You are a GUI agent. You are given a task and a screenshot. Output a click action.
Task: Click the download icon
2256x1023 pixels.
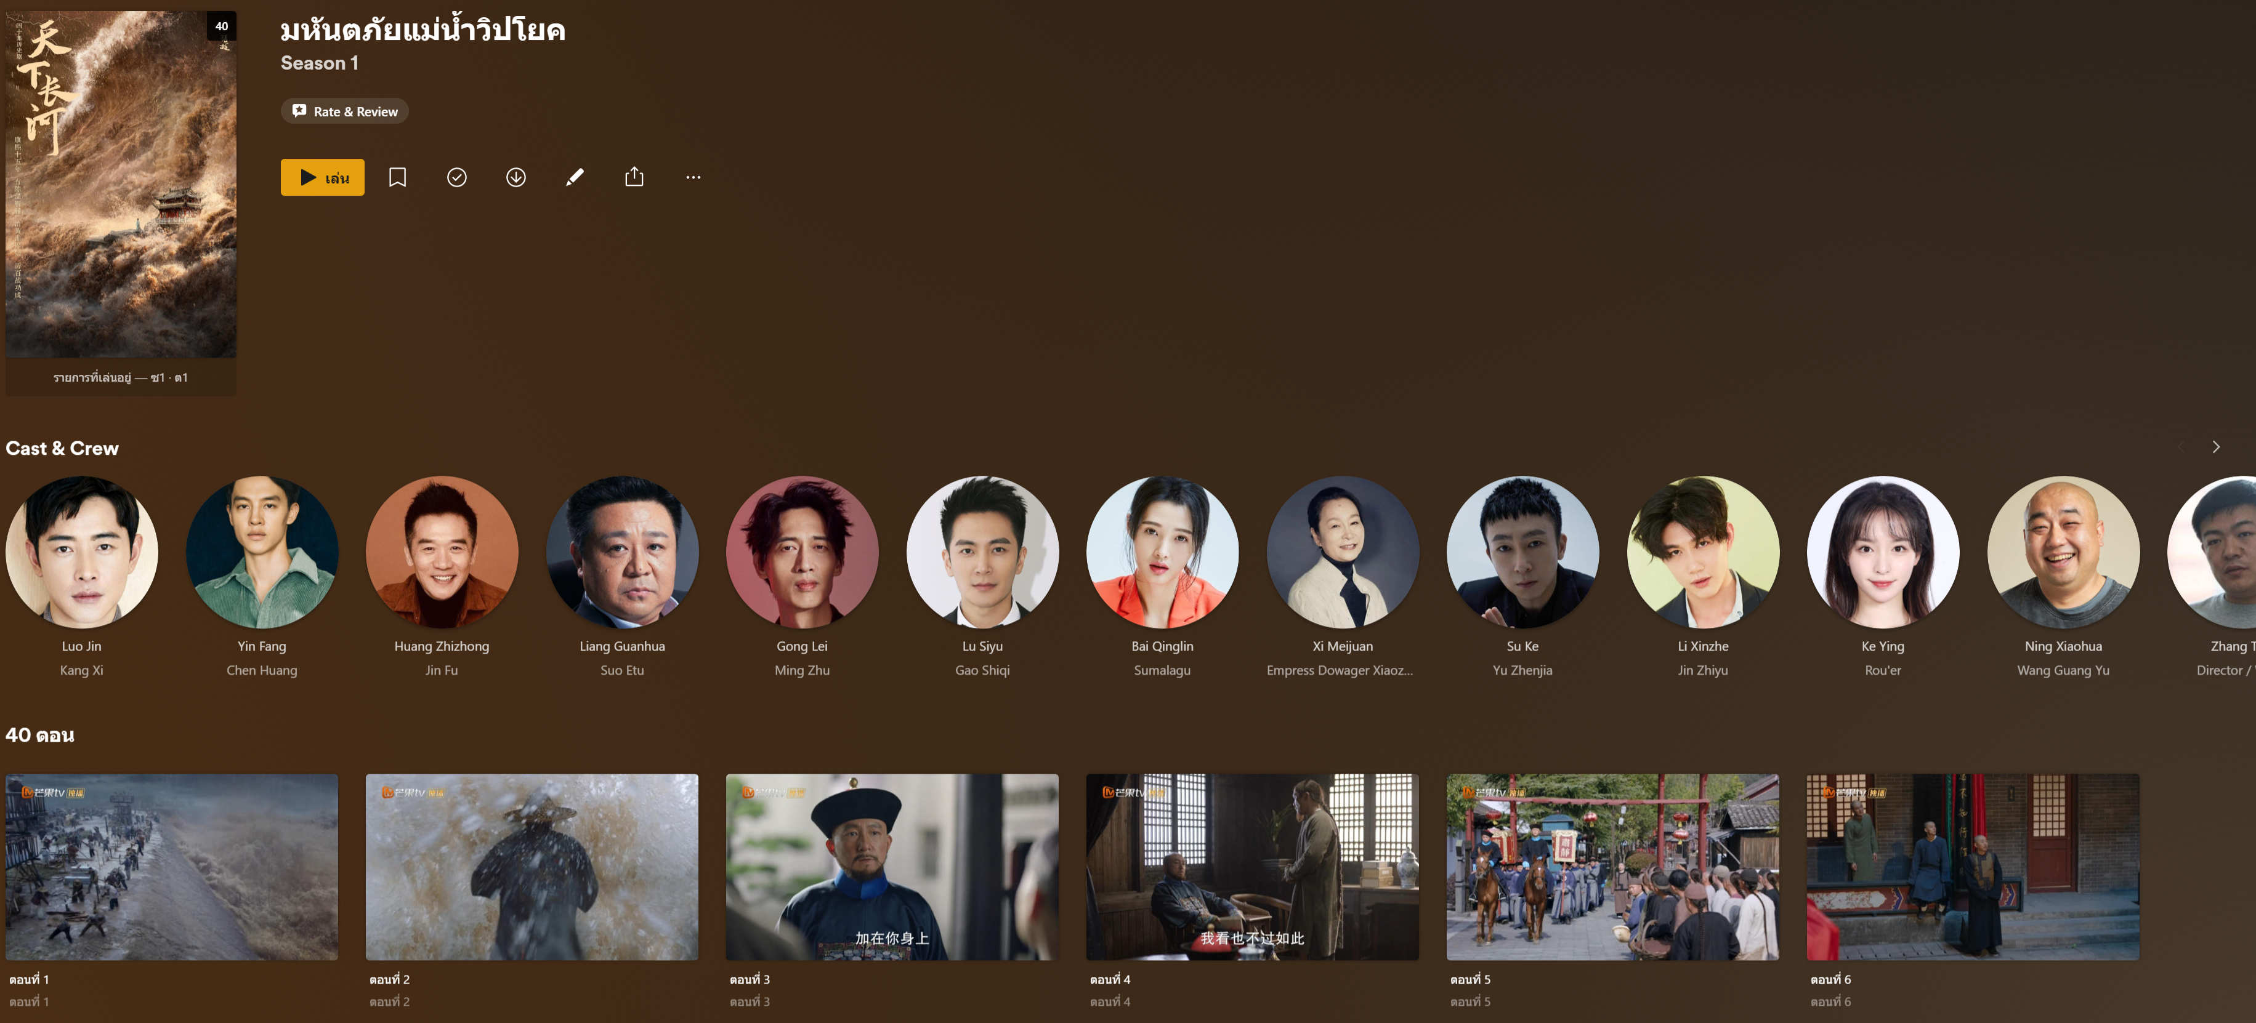coord(516,178)
